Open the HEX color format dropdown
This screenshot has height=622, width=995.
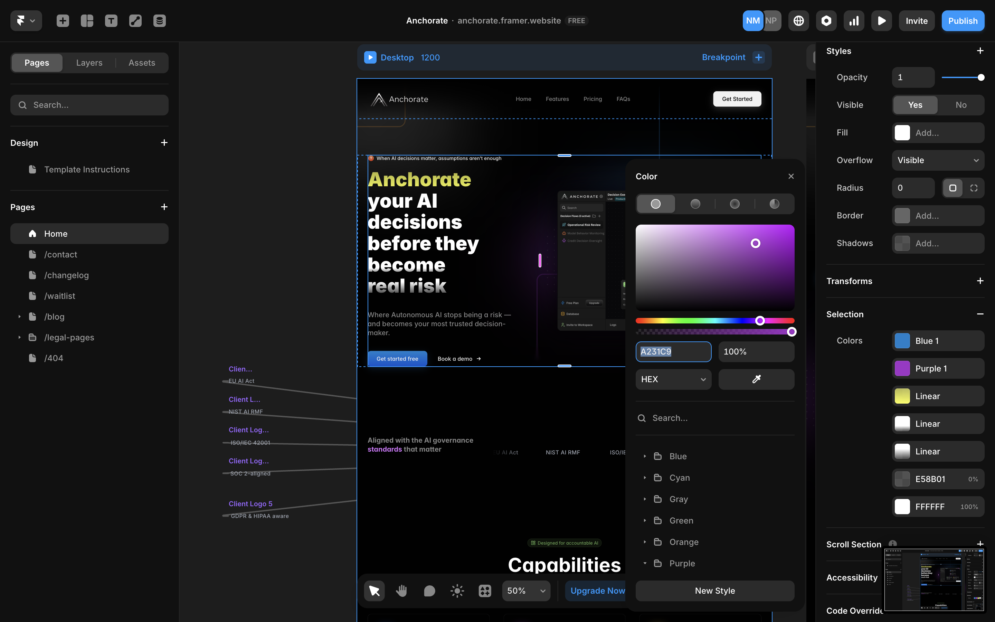(x=673, y=379)
